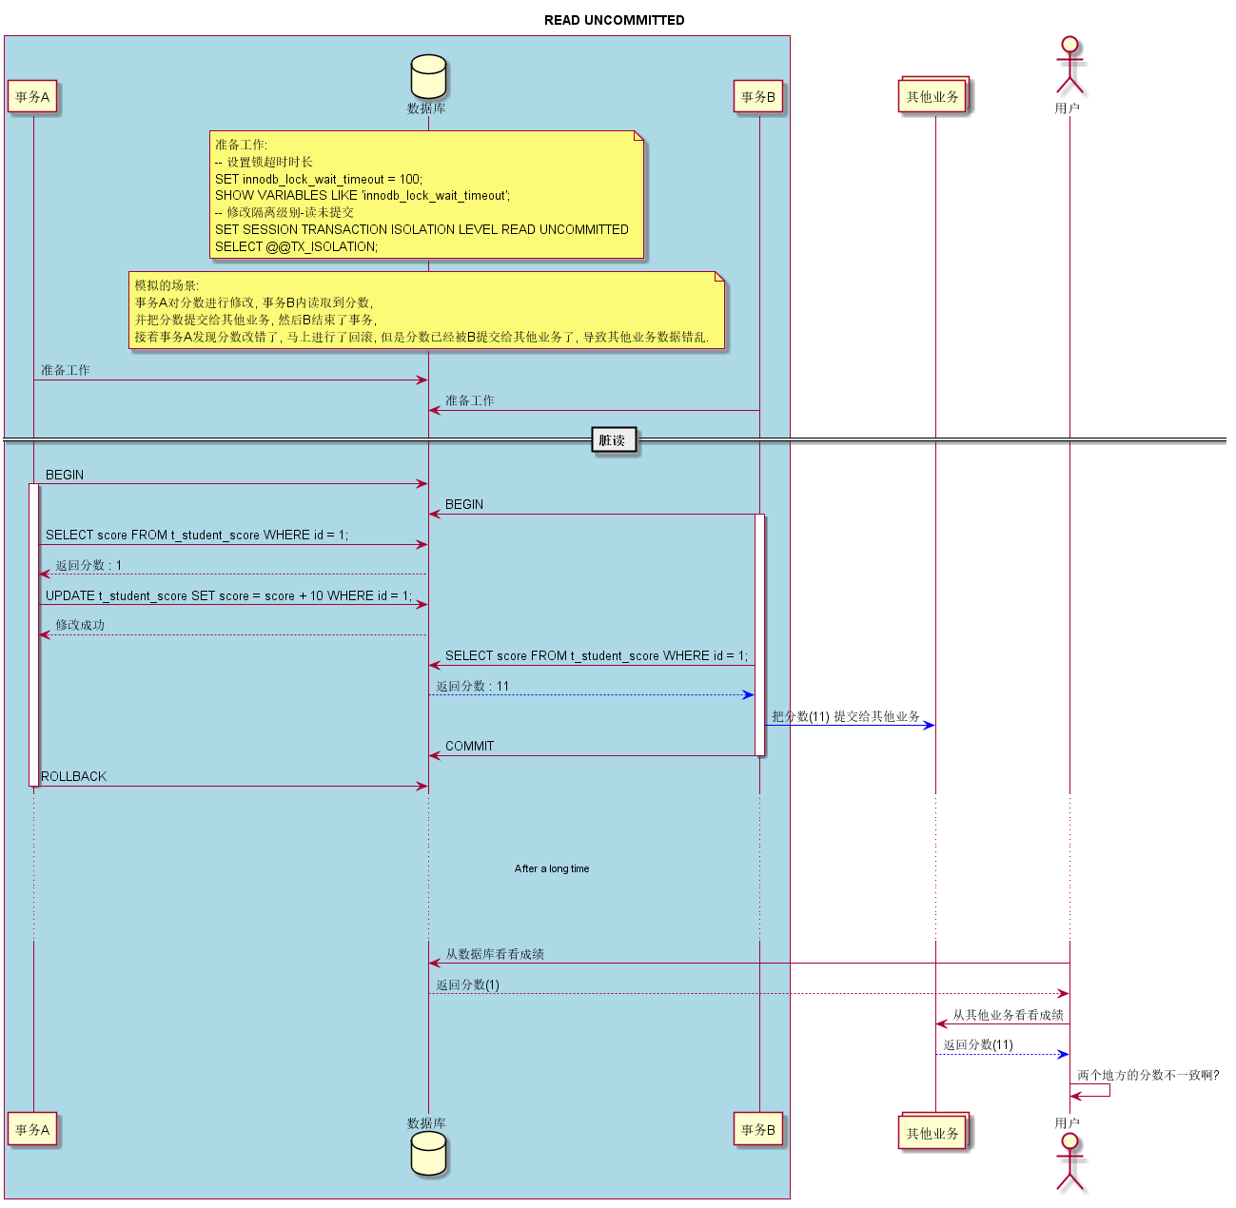Select the 事务B participant box heading its lifeline
1236x1208 pixels.
[758, 96]
